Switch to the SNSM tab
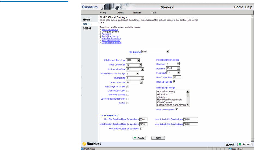The image size is (255, 150). pos(87,28)
